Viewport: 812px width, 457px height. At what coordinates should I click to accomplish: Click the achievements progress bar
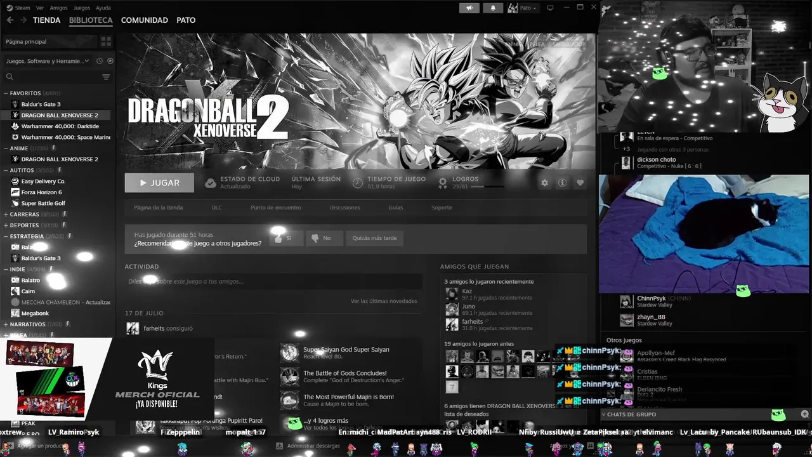point(486,187)
